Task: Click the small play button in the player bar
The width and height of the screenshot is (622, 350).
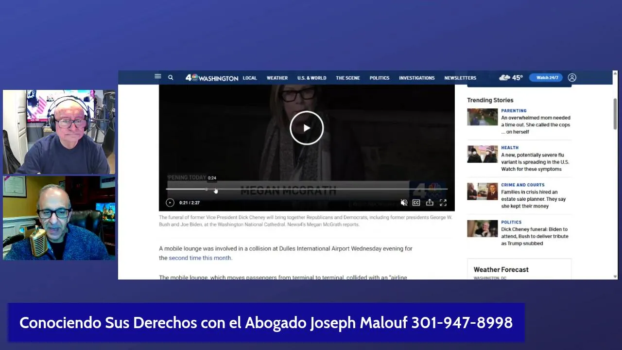Action: pyautogui.click(x=170, y=203)
